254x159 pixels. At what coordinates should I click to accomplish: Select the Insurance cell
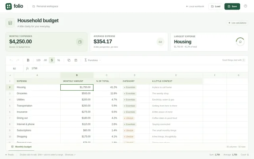tap(37, 112)
